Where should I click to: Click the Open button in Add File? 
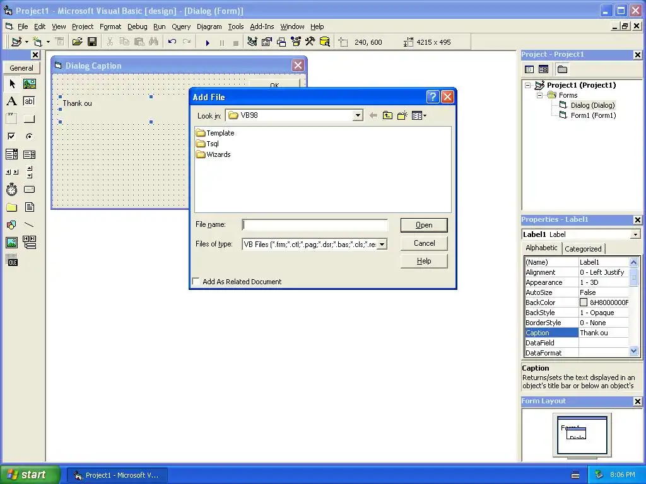(424, 225)
